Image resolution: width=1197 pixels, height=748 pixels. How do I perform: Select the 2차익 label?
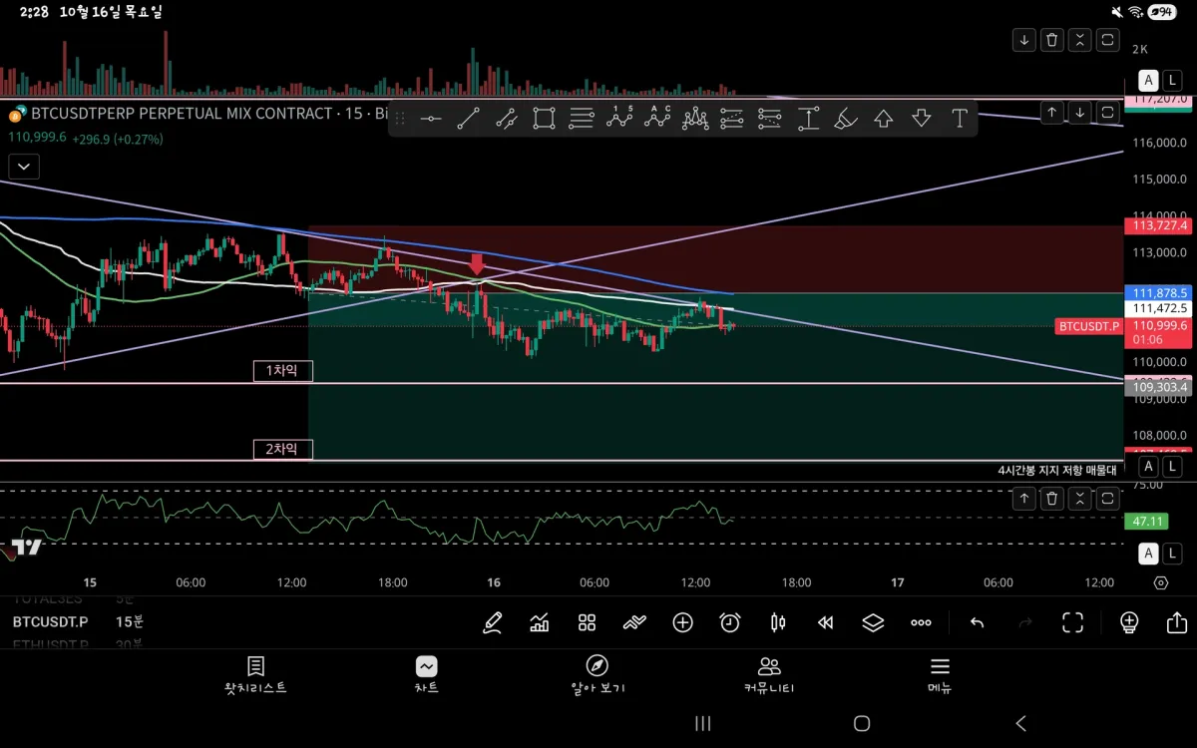click(282, 449)
